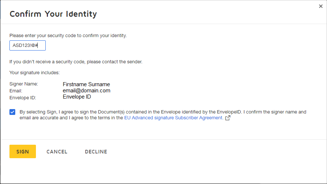Click the Envelope ID value text
Viewport: 327px width, 184px height.
point(77,97)
